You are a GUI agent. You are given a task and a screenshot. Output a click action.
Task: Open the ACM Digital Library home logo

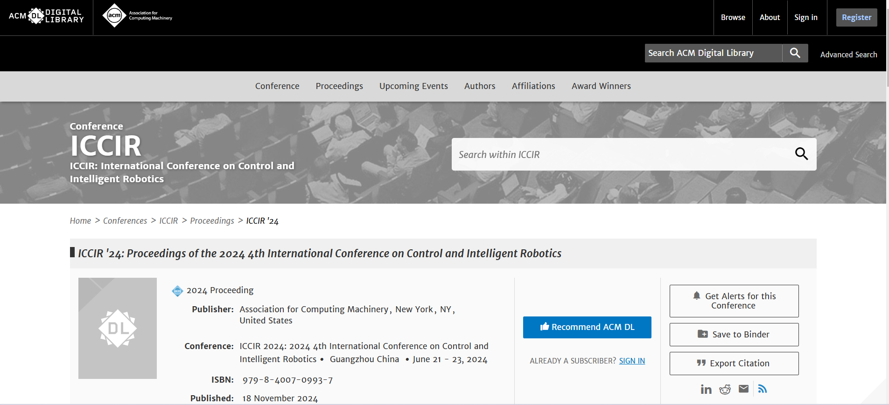point(46,16)
